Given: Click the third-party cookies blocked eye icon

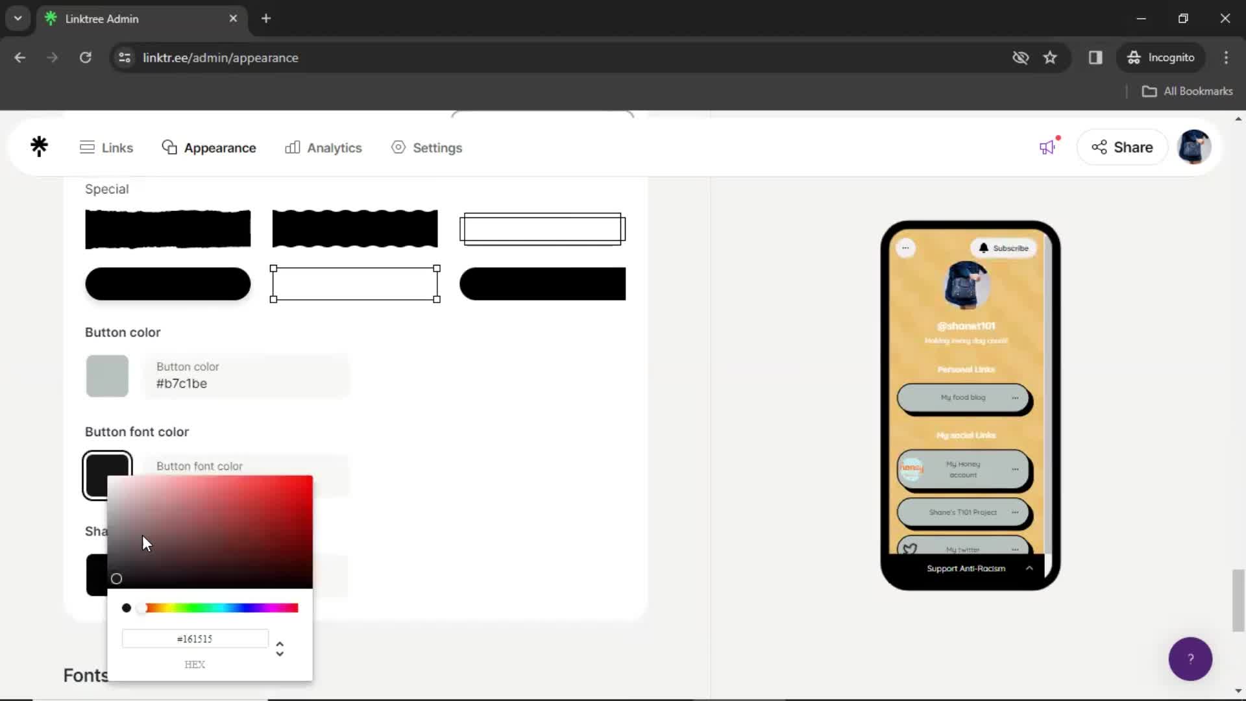Looking at the screenshot, I should [1020, 58].
